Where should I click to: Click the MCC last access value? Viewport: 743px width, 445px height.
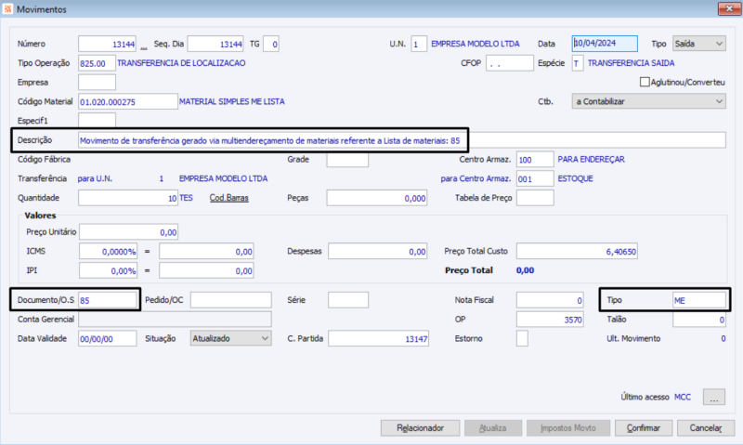point(683,397)
